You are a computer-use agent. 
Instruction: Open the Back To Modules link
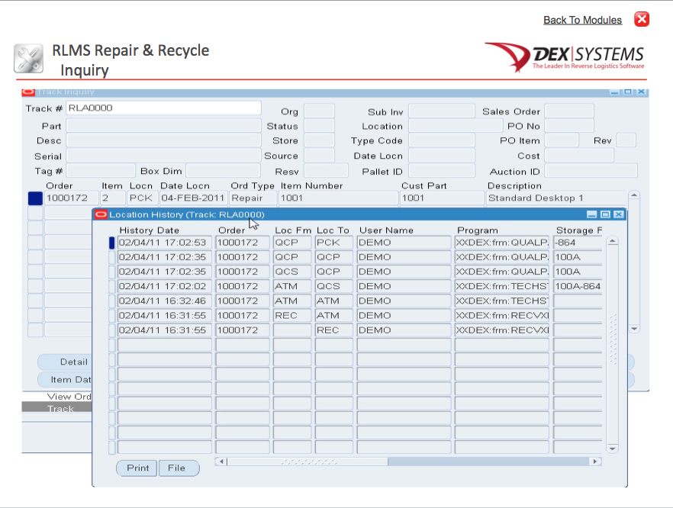click(582, 20)
